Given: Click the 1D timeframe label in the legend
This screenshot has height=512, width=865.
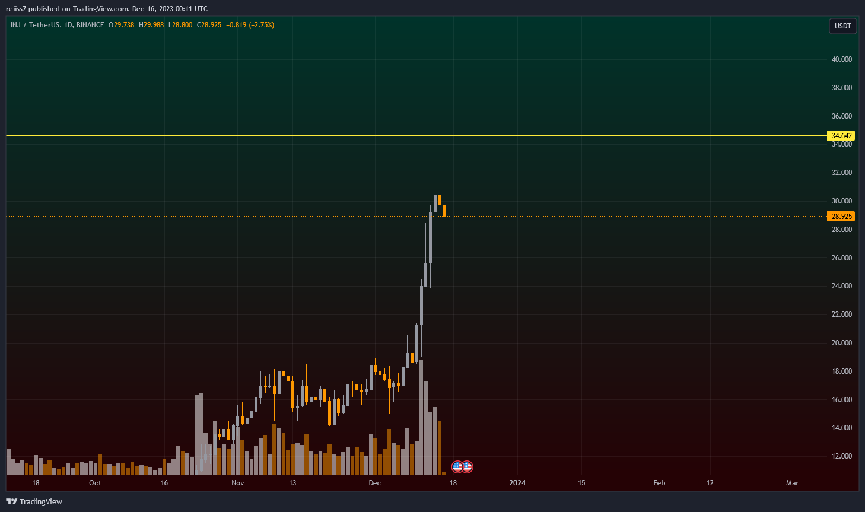Looking at the screenshot, I should click(x=67, y=25).
